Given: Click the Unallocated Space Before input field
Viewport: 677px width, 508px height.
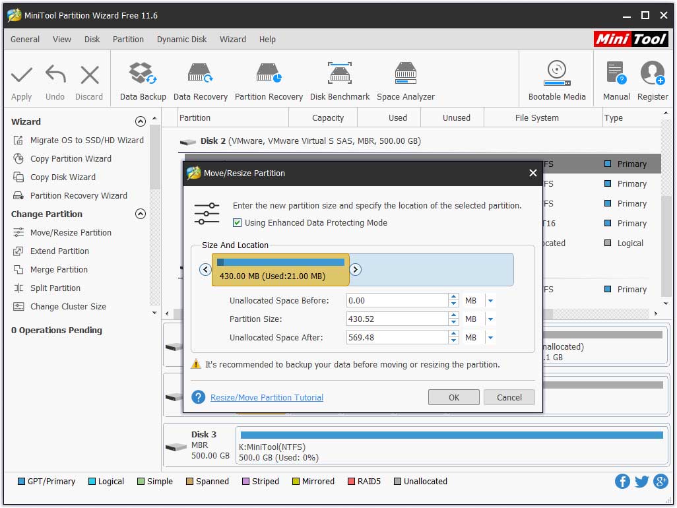Looking at the screenshot, I should [397, 301].
